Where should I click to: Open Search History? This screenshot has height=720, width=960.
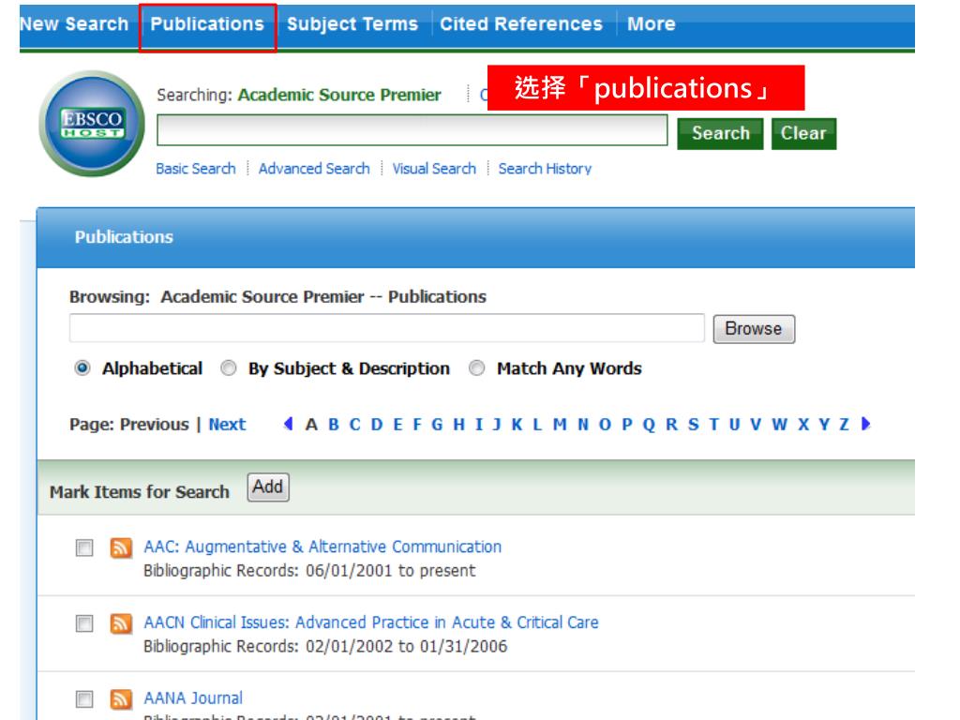[x=545, y=169]
